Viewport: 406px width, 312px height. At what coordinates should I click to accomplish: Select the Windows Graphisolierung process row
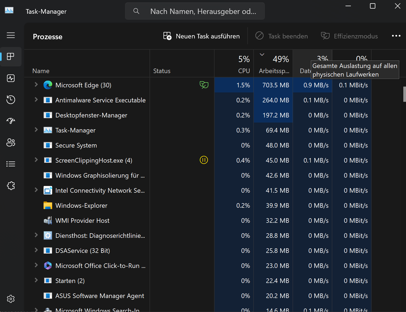198,175
